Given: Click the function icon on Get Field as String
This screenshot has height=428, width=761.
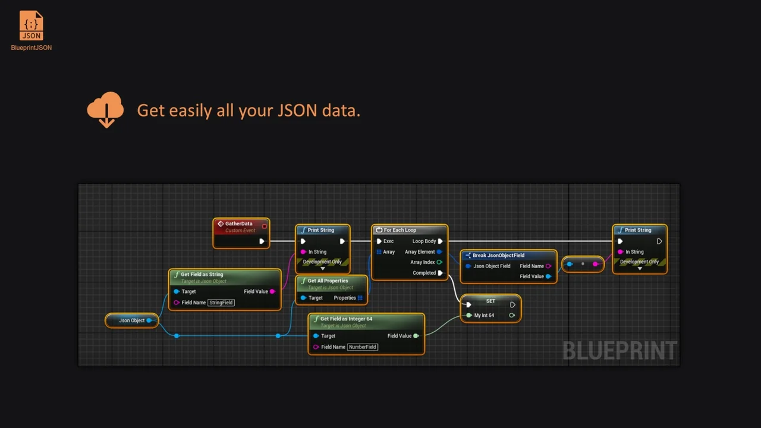Looking at the screenshot, I should pyautogui.click(x=178, y=274).
